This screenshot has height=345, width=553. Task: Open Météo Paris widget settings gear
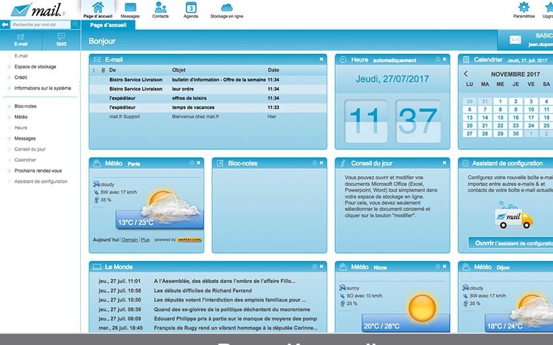point(192,163)
